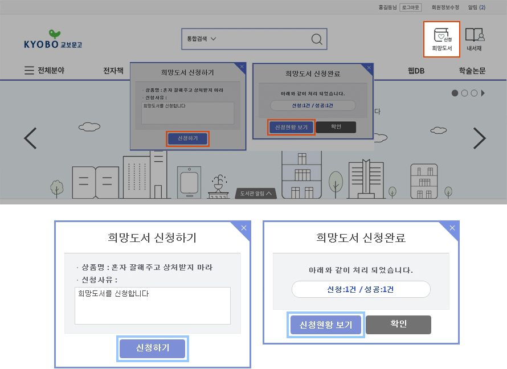Click 신청현황 보기 in completion dialog
Viewport: 507px width, 369px height.
pos(325,325)
